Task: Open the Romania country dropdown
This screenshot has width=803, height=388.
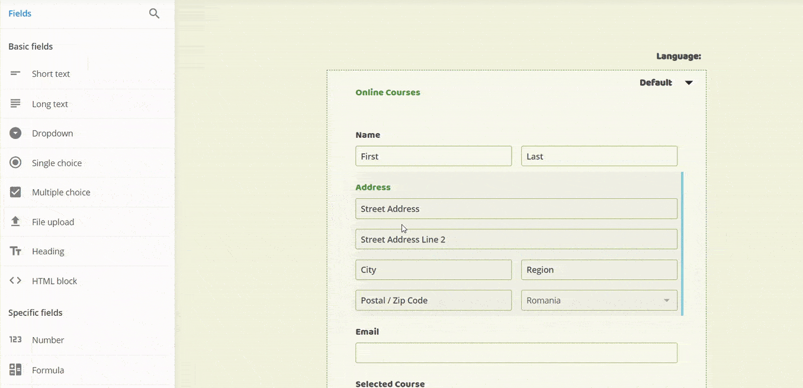Action: point(599,300)
